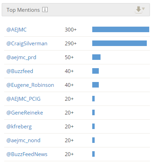The height and width of the screenshot is (164, 152).
Task: Click the 300+ count for @AEJMC
Action: 70,30
